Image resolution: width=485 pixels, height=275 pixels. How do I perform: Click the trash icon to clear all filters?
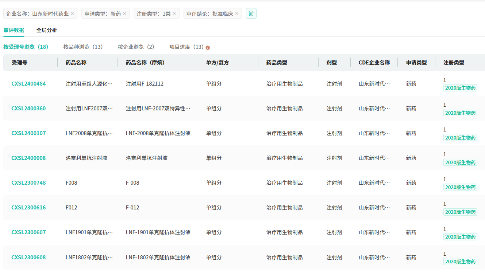pyautogui.click(x=251, y=13)
